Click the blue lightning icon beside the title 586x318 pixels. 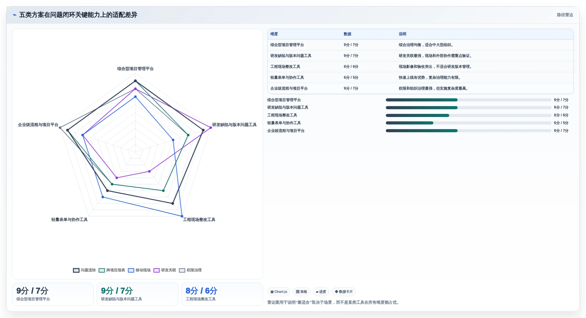[x=14, y=15]
